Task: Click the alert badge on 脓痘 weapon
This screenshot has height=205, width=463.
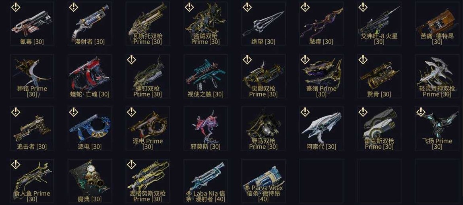Action: pos(305,7)
